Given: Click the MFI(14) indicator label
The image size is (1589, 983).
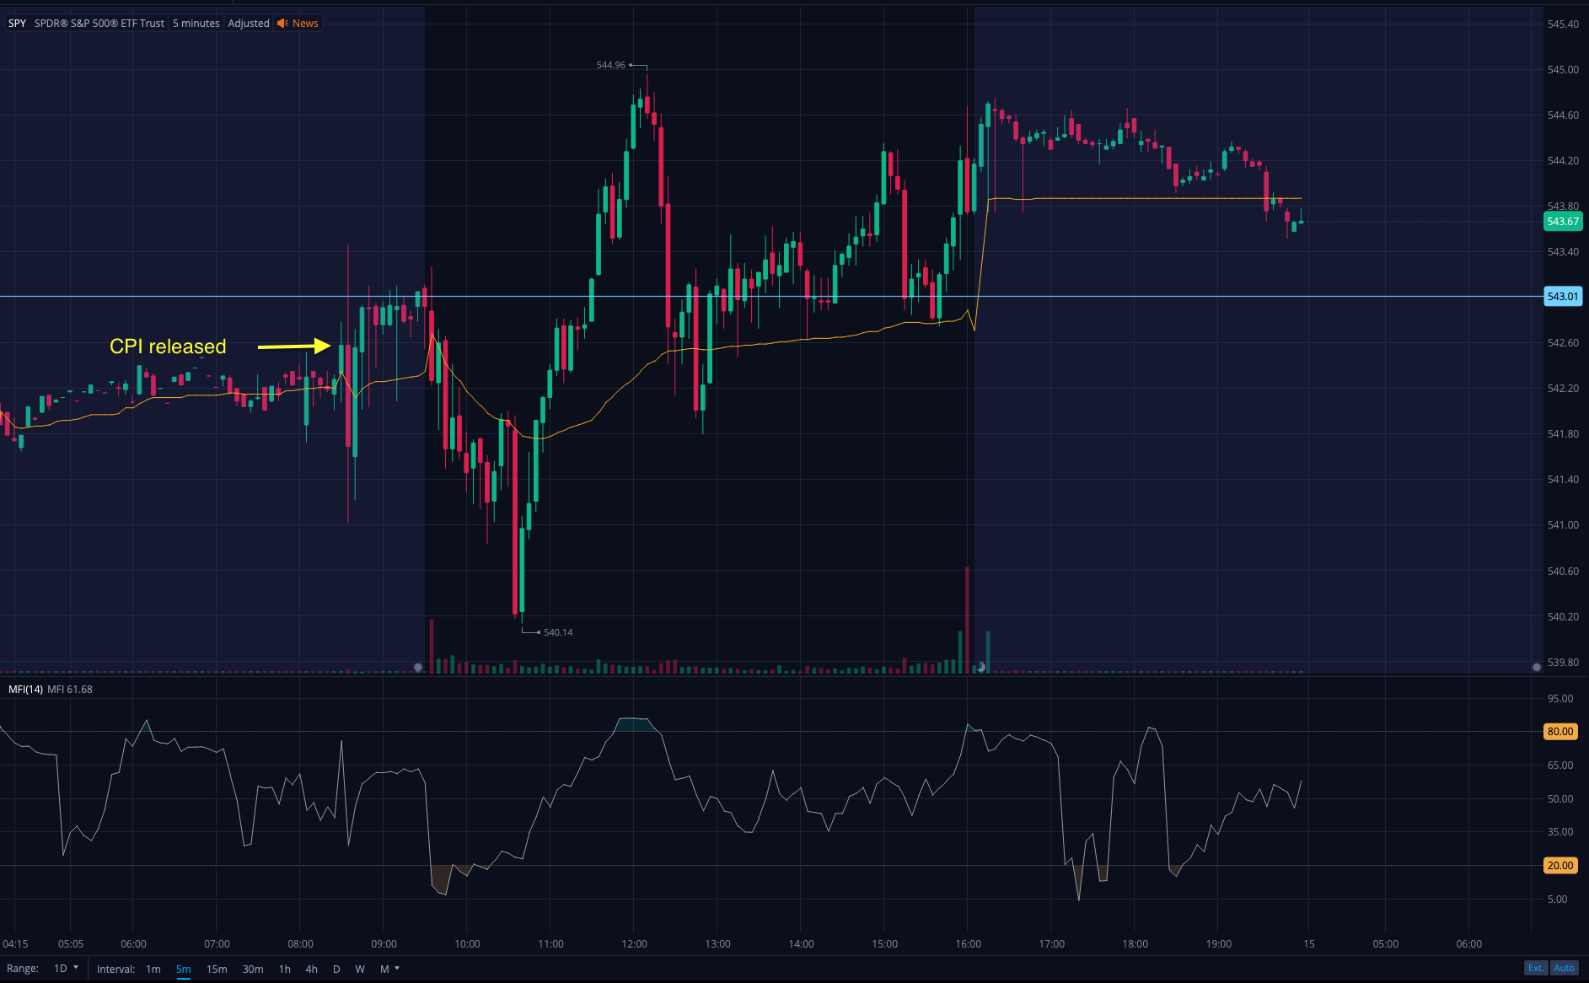Looking at the screenshot, I should (x=25, y=690).
